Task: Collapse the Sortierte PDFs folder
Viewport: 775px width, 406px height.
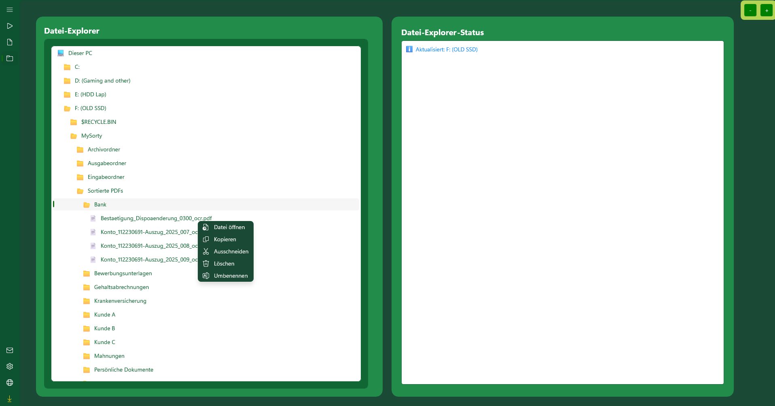Action: (x=105, y=191)
